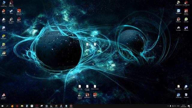Open the taskbar search magnifier
This screenshot has height=108, width=192.
tap(7, 106)
